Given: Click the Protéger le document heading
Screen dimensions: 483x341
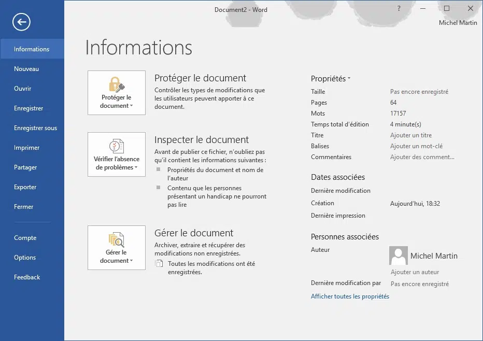Looking at the screenshot, I should tap(200, 78).
